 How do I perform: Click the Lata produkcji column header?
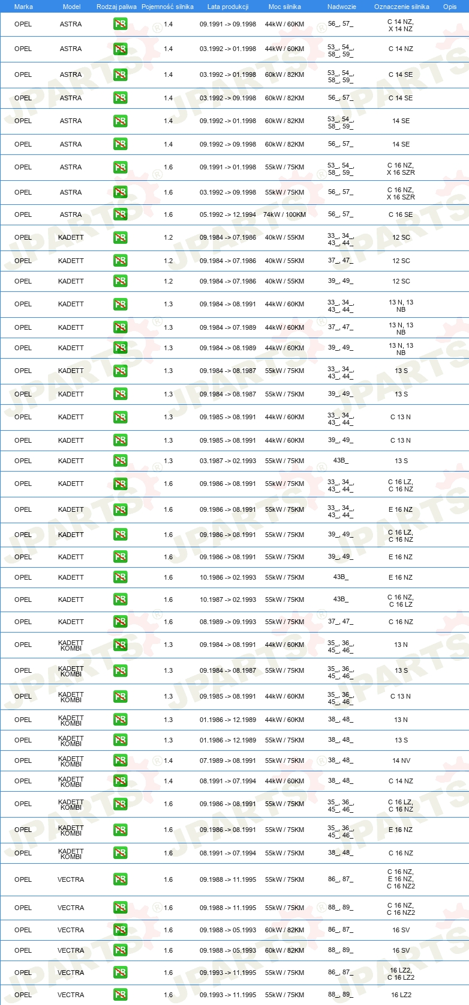[228, 7]
